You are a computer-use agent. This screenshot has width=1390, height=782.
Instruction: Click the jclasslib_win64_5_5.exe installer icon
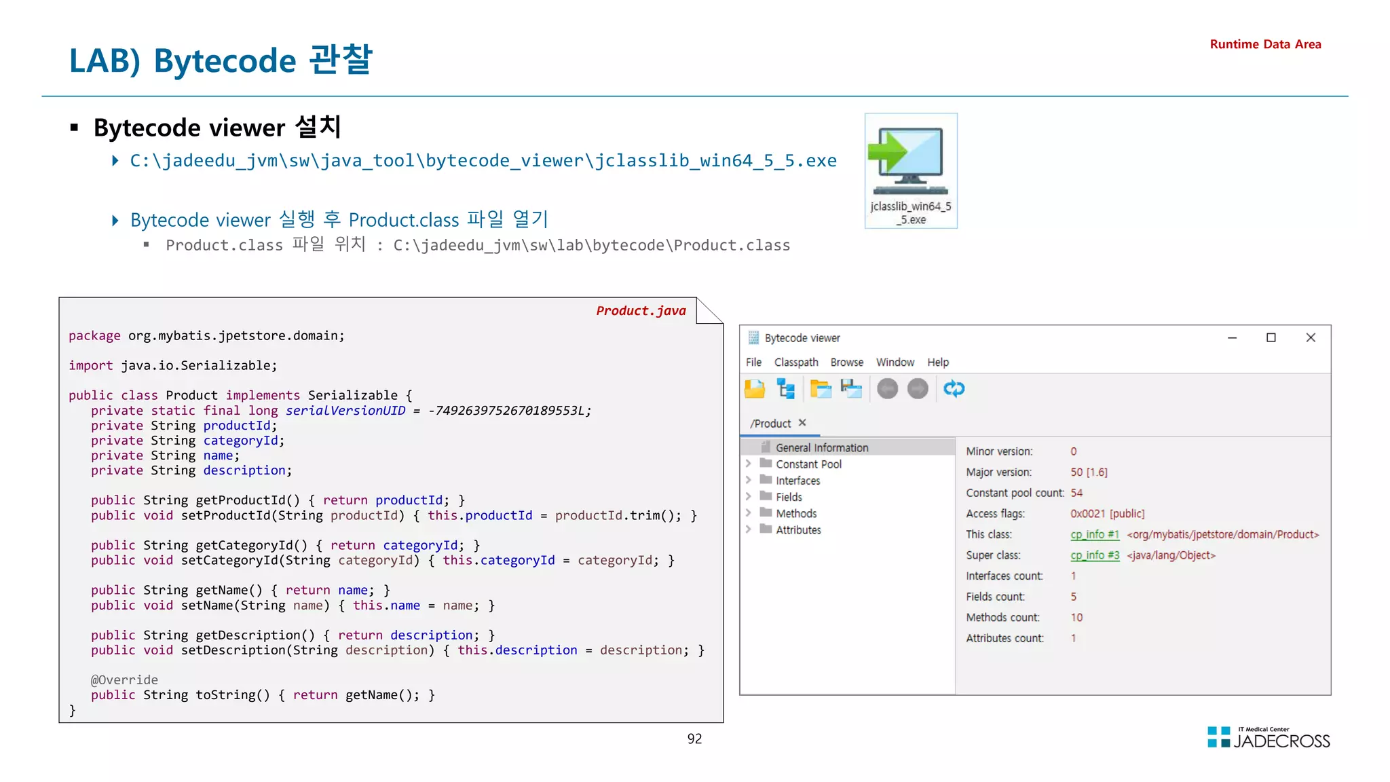(x=911, y=170)
